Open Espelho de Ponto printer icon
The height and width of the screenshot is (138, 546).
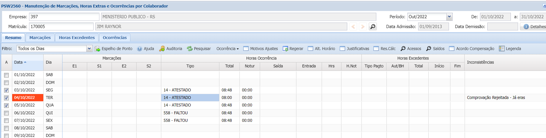97,49
